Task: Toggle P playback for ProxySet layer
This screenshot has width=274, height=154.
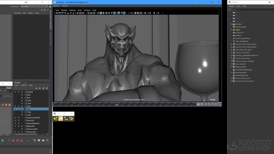Action: [x=19, y=92]
